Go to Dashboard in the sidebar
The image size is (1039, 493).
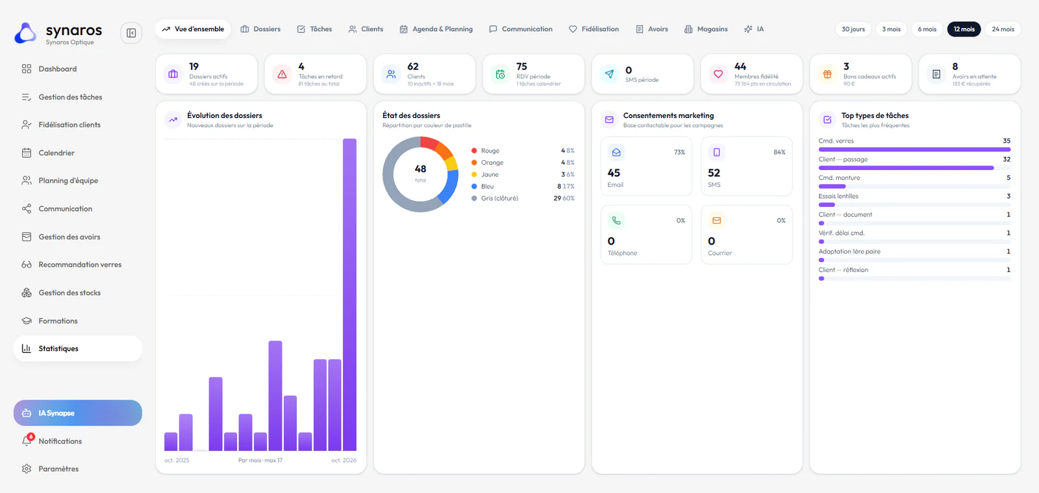pos(78,69)
